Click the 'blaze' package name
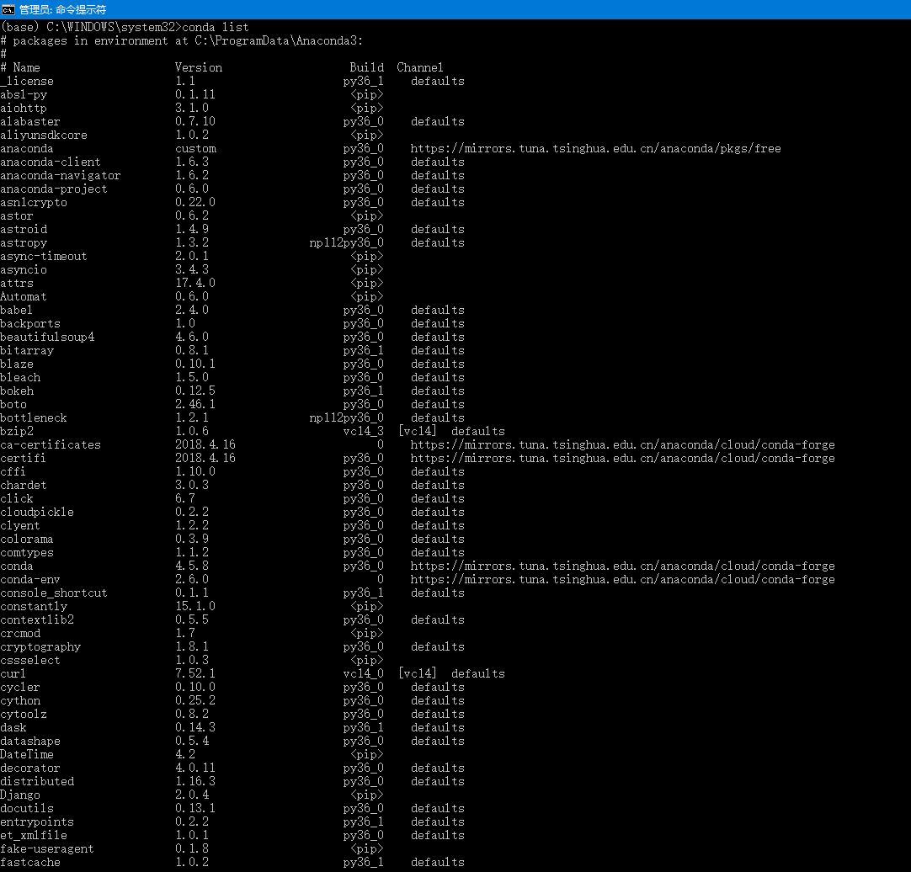The image size is (911, 872). [x=17, y=364]
